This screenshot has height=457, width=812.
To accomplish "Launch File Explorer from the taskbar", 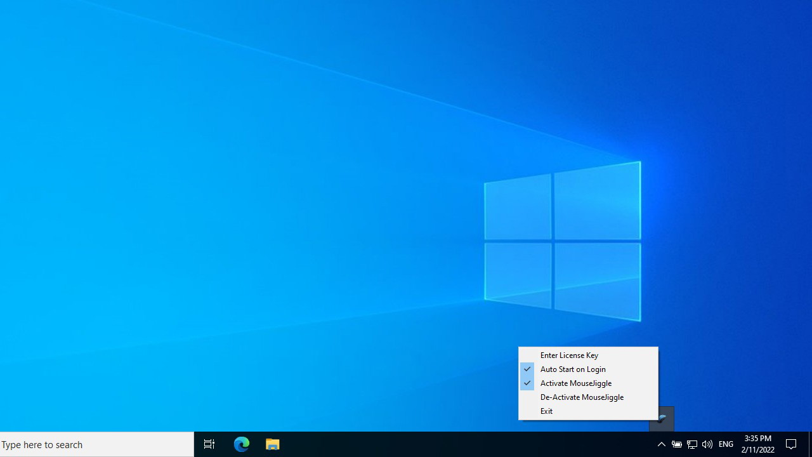I will click(x=273, y=444).
